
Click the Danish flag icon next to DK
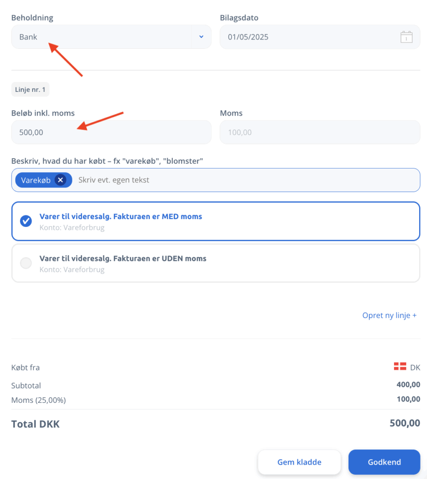tap(400, 367)
